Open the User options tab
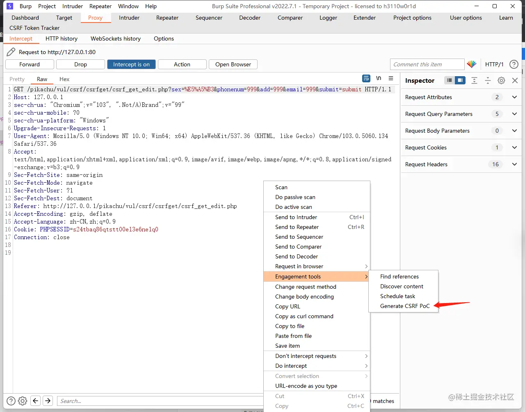Viewport: 525px width, 412px height. pos(466,18)
